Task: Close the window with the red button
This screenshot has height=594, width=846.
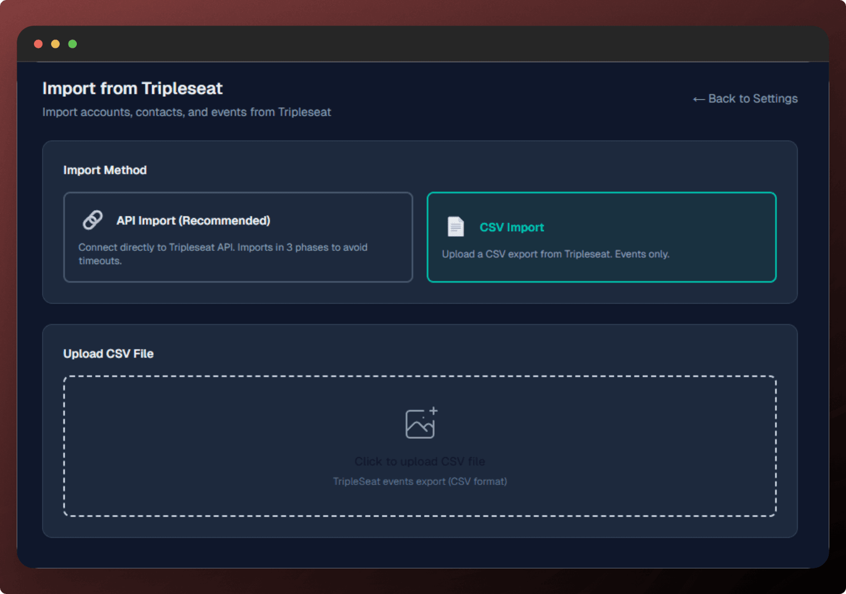Action: point(38,44)
